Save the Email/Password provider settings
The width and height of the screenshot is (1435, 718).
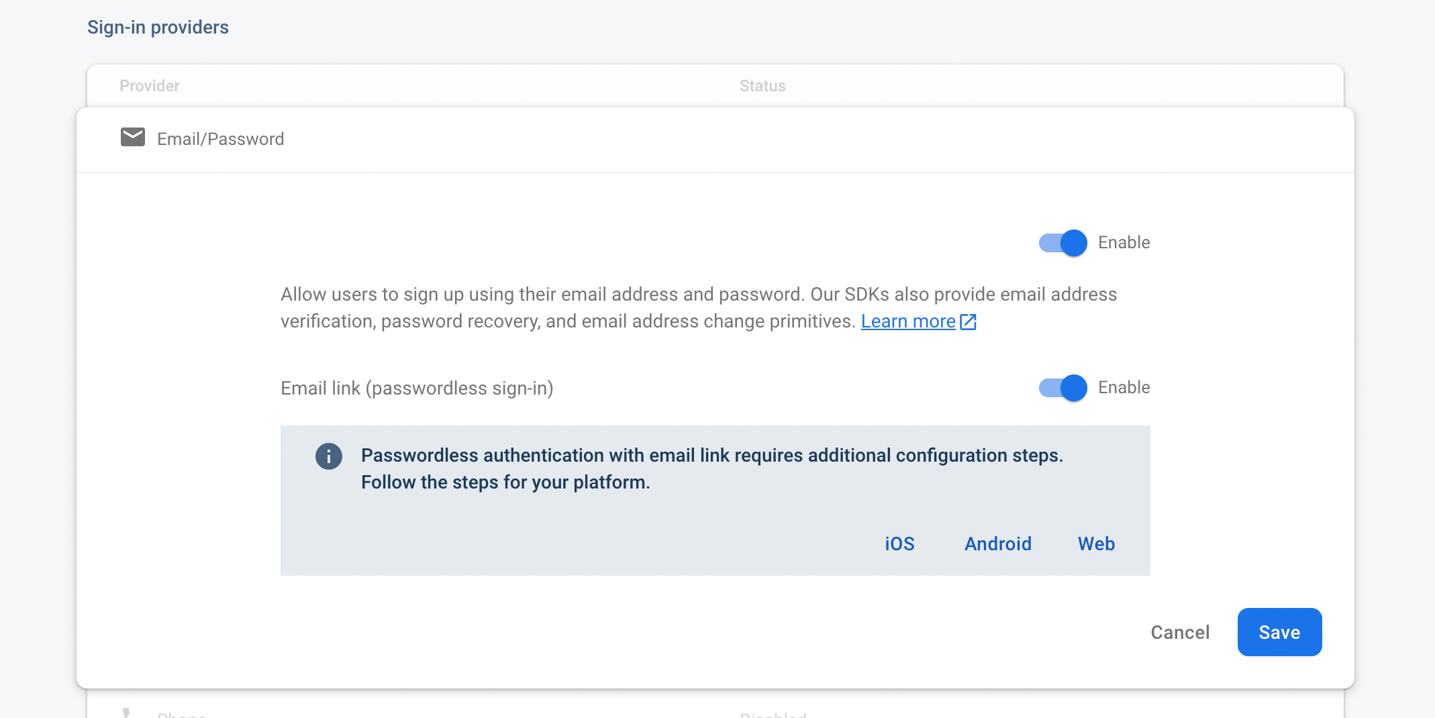1279,632
